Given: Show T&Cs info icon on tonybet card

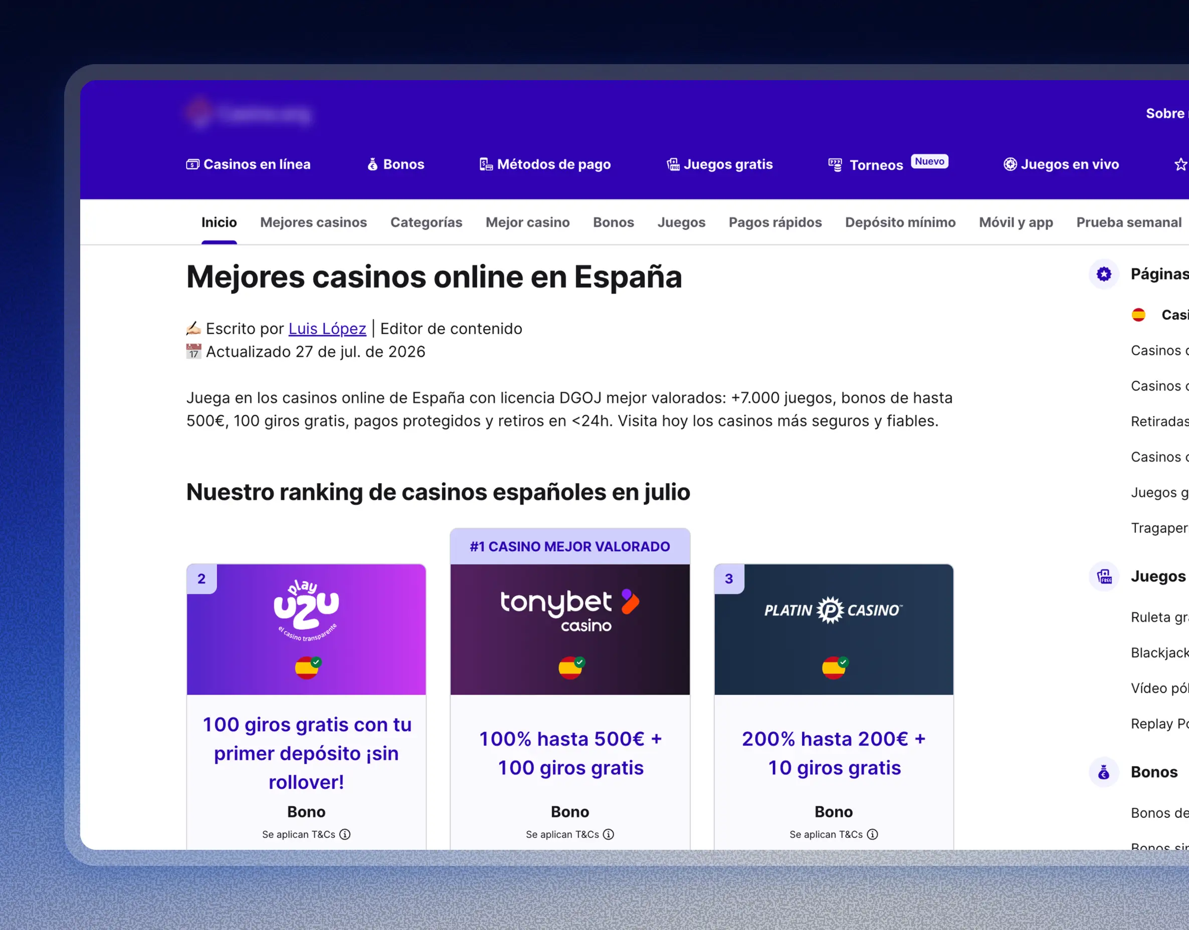Looking at the screenshot, I should tap(609, 834).
